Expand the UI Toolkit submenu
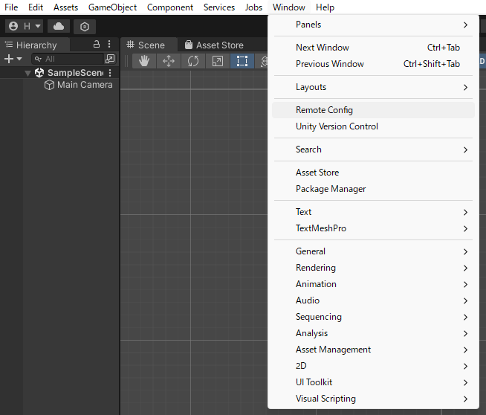Screen dimensions: 486x415 (x=373, y=382)
